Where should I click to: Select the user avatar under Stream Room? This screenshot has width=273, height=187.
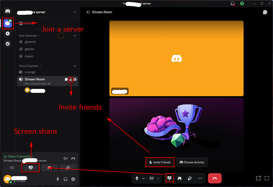(27, 90)
